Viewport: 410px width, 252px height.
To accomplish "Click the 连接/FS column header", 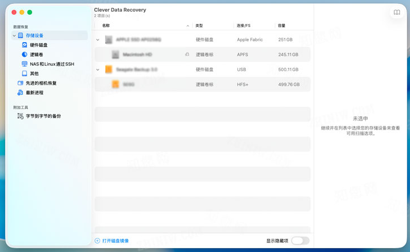I will [244, 26].
